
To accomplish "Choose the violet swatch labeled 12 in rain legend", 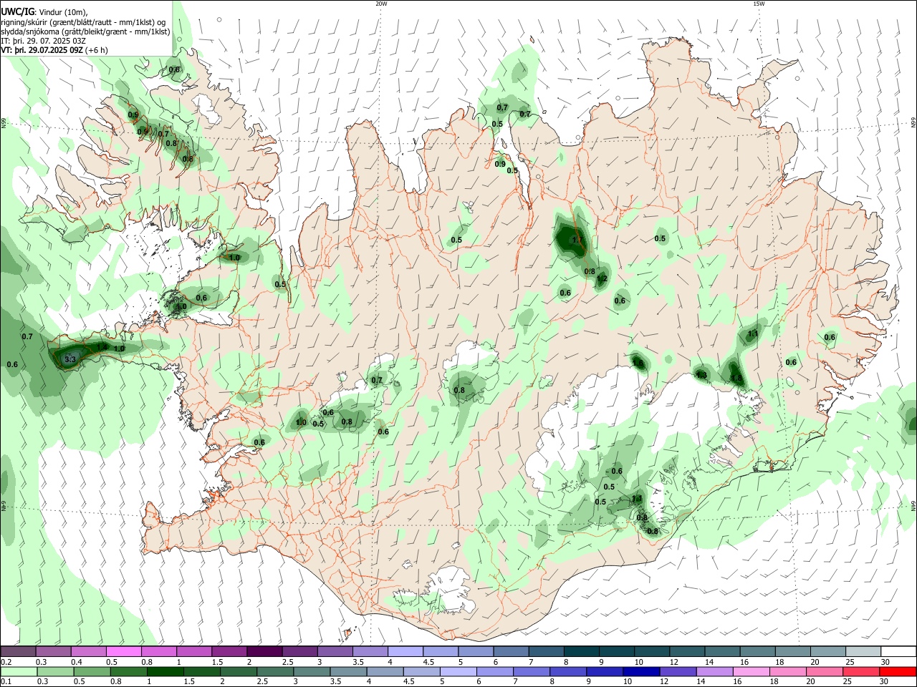I will [678, 671].
